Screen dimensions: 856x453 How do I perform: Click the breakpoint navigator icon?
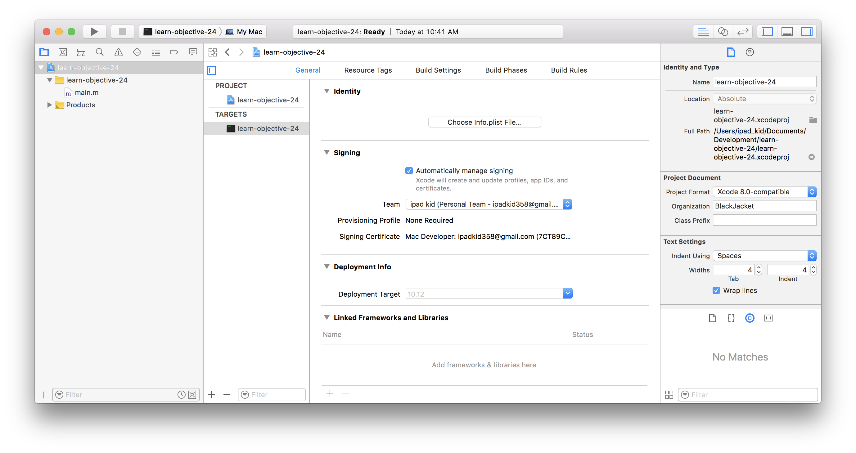174,52
